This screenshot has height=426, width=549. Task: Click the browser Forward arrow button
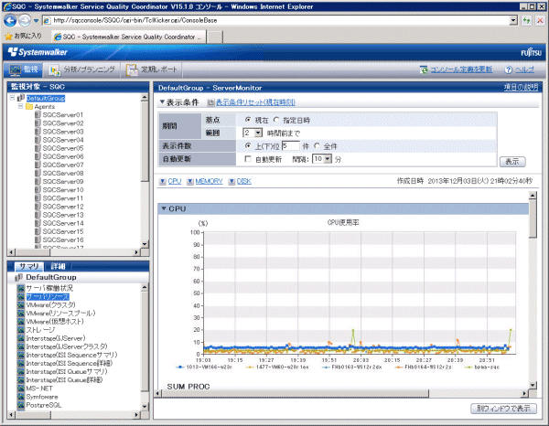click(25, 21)
